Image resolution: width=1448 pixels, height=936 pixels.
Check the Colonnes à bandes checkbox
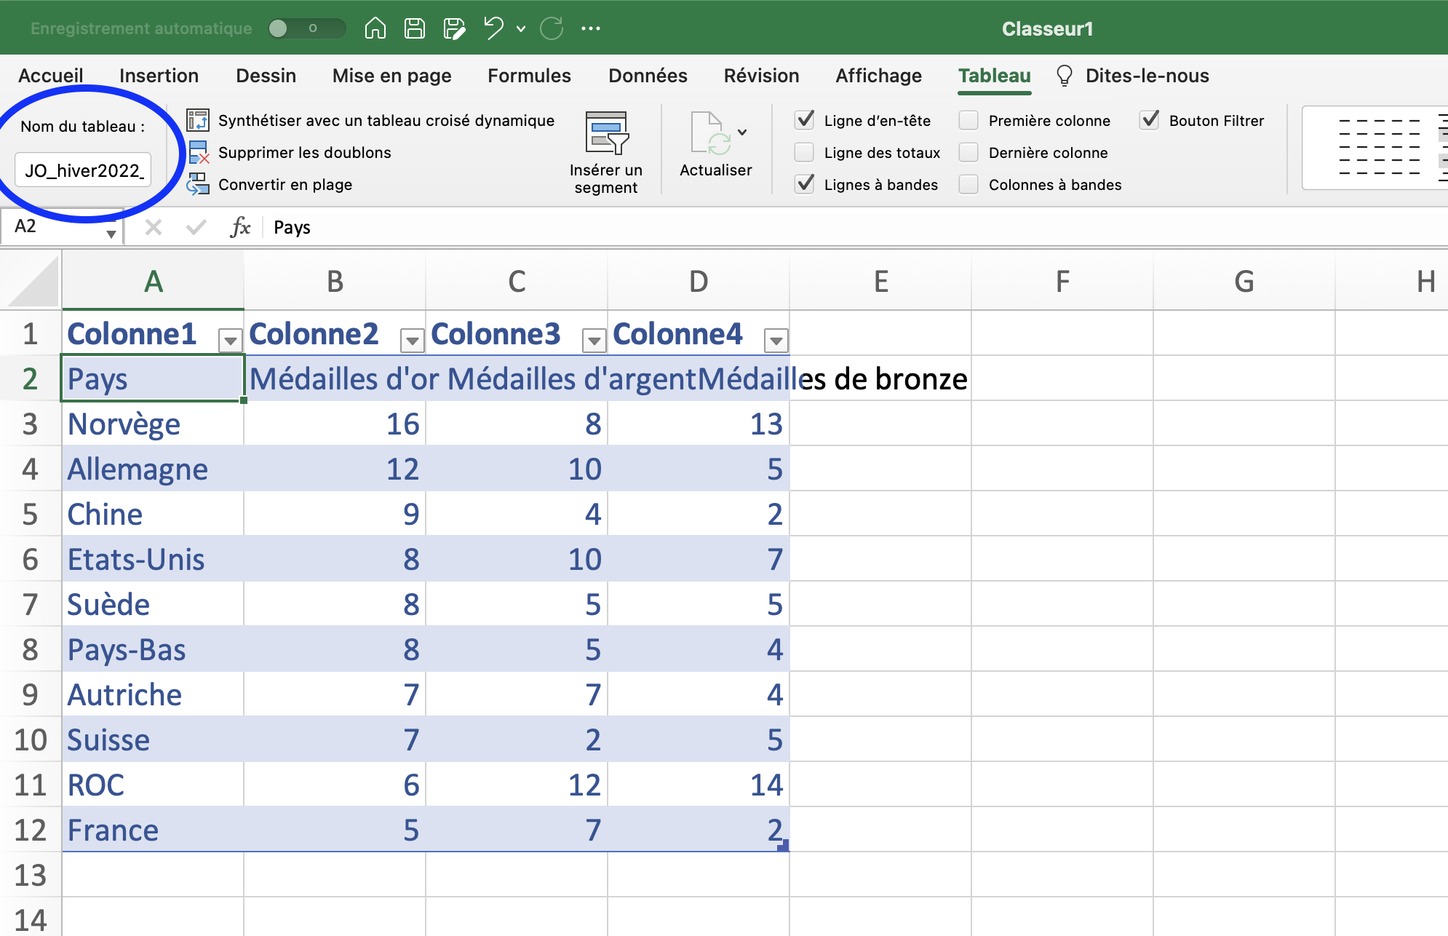[x=968, y=184]
